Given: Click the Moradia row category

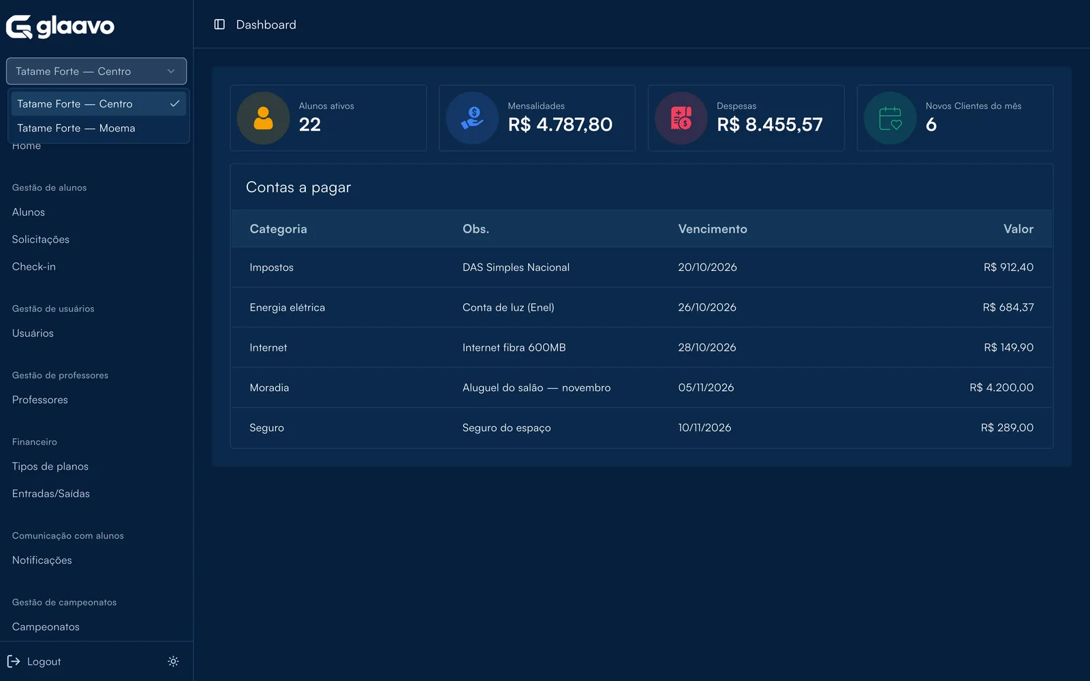Looking at the screenshot, I should [269, 387].
